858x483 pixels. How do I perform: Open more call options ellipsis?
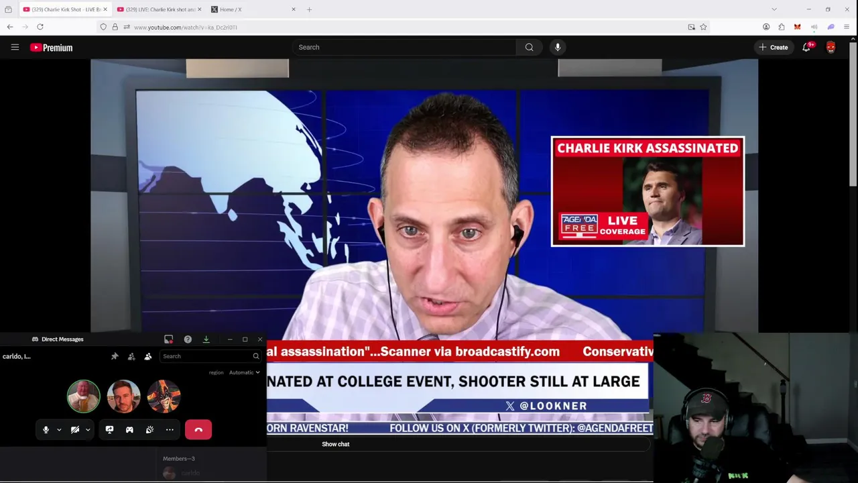pyautogui.click(x=170, y=429)
